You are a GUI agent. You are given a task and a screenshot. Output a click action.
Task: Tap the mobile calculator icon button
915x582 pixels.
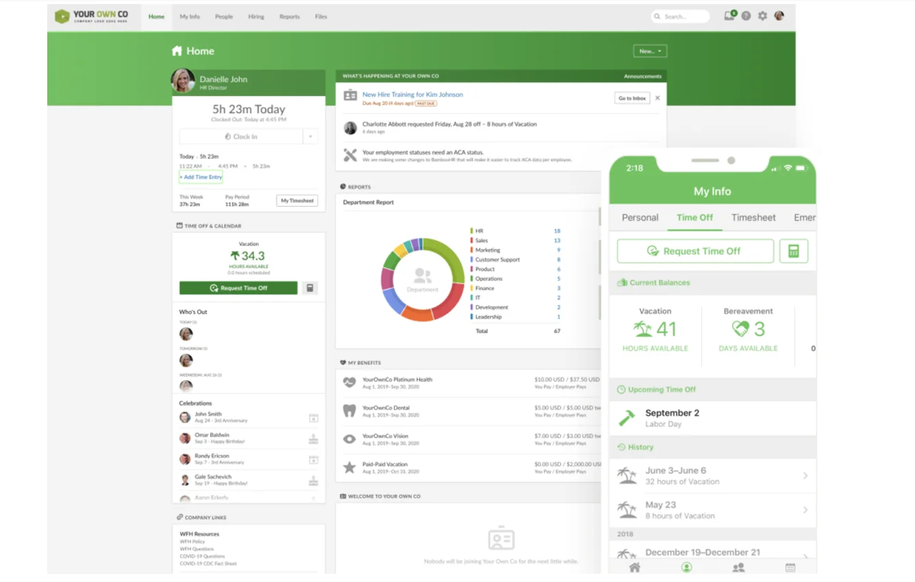coord(794,251)
